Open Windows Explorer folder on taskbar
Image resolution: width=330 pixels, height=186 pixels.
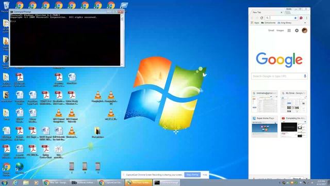(x=26, y=182)
